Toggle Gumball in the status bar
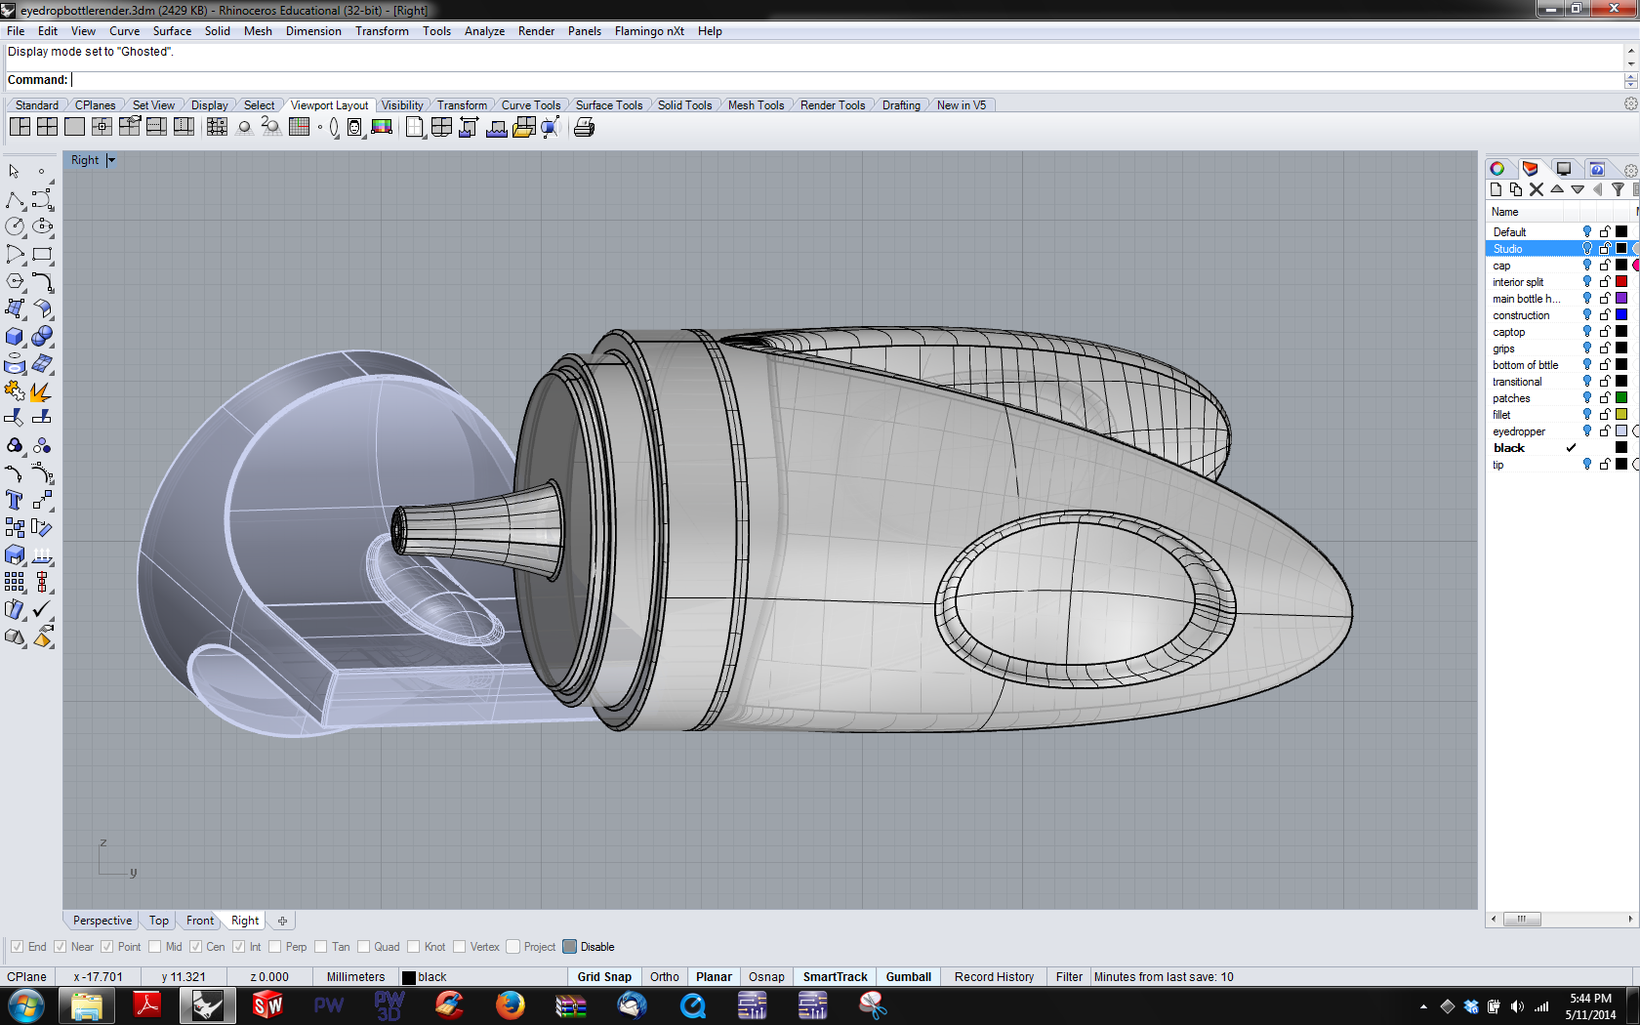This screenshot has height=1025, width=1640. 908,976
